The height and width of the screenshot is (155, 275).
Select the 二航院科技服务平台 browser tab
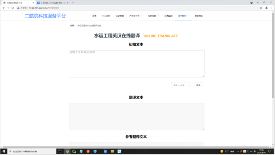click(x=19, y=3)
